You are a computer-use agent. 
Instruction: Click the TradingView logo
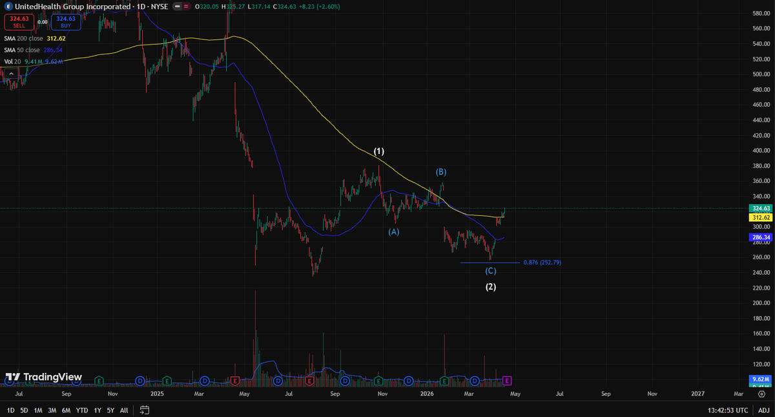pyautogui.click(x=43, y=377)
